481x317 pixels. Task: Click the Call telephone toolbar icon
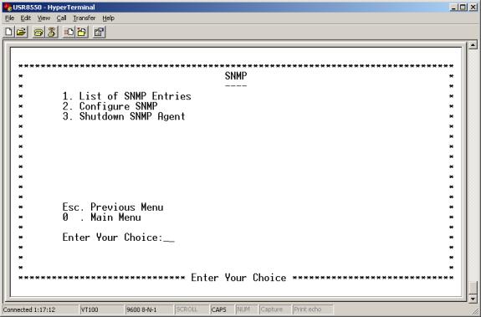pyautogui.click(x=38, y=32)
